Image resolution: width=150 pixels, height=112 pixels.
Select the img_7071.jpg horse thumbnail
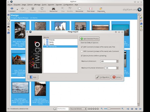[18, 59]
